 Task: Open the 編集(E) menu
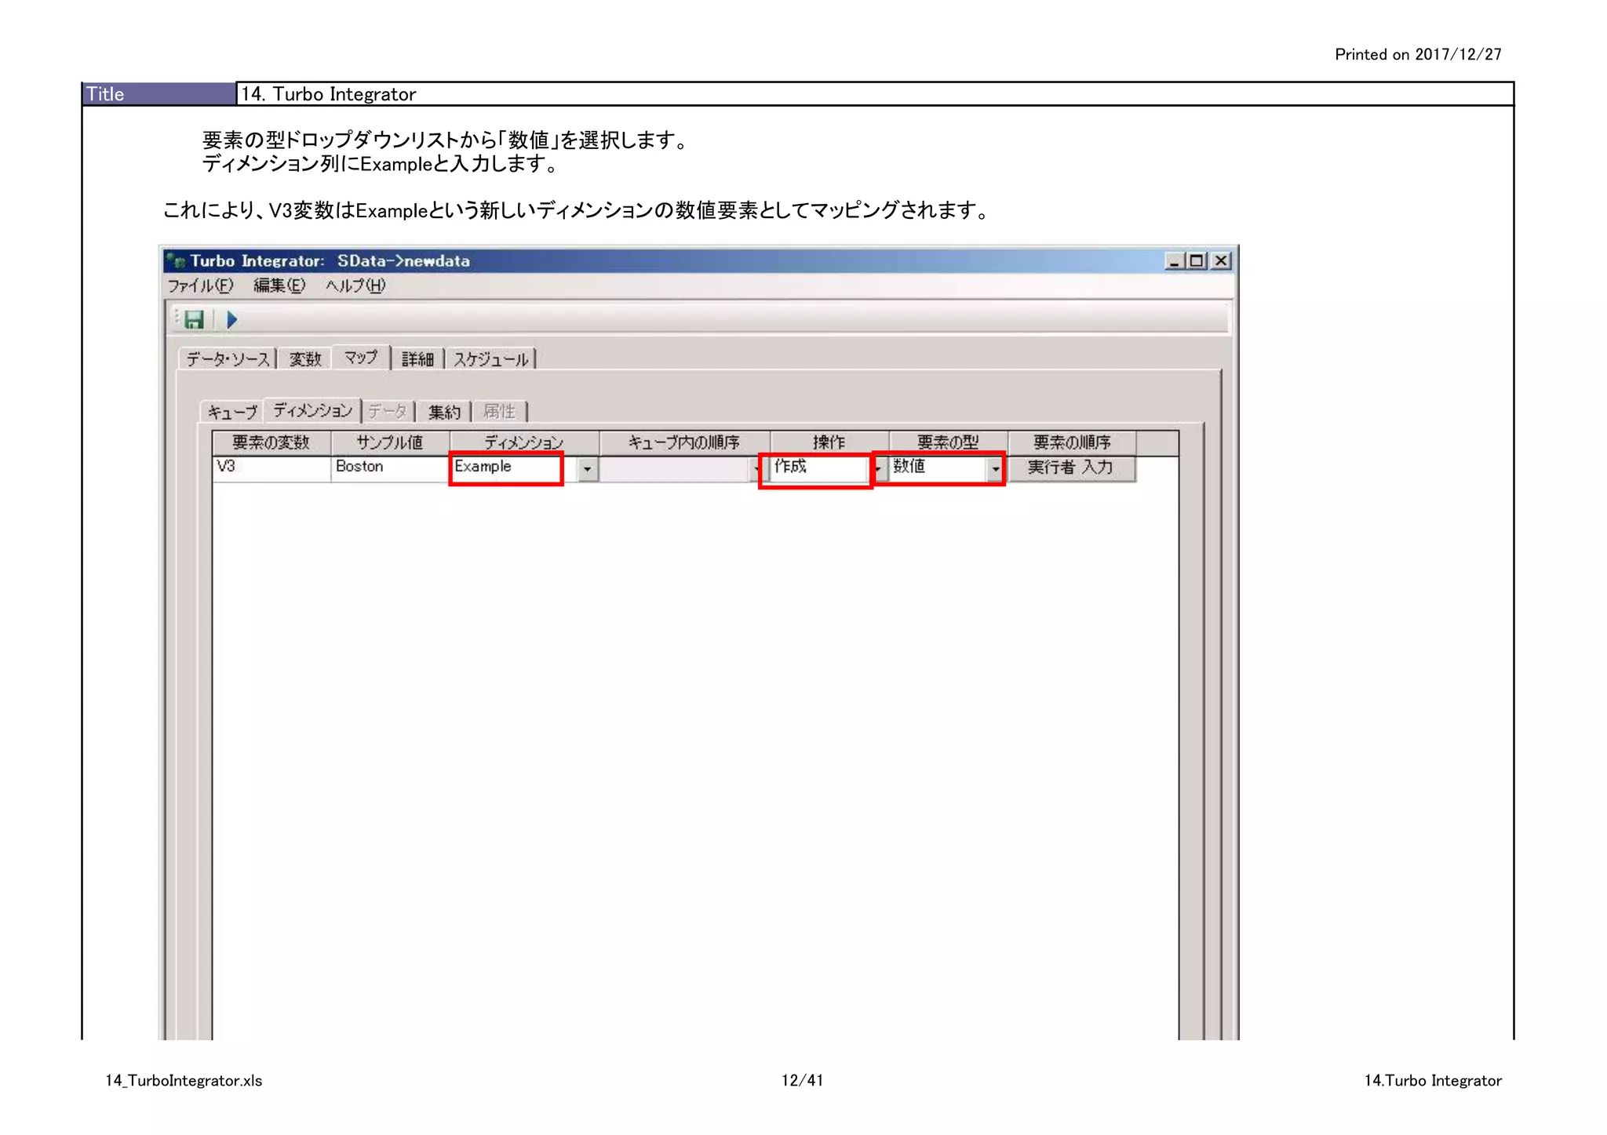pos(279,286)
